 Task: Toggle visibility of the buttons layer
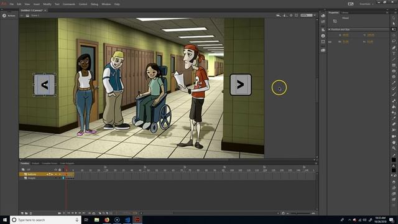click(x=56, y=174)
